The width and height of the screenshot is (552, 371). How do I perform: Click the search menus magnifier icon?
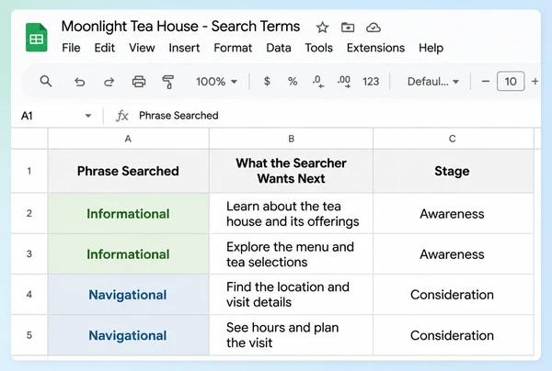coord(46,81)
